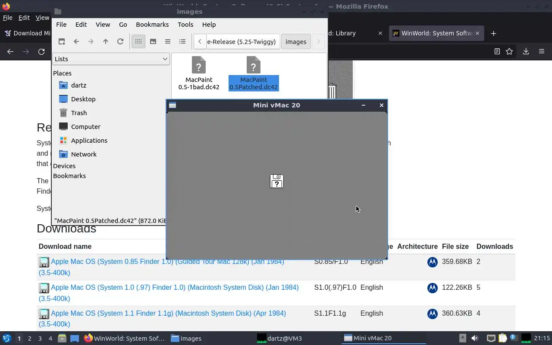
Task: Open Firefox Edit menu
Action: click(24, 18)
